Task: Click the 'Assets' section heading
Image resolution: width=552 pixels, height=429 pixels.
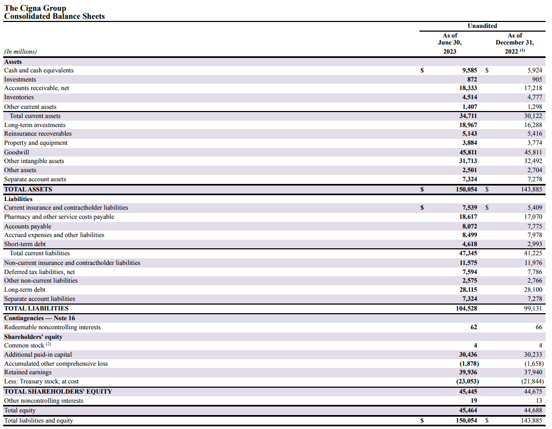Action: (x=13, y=62)
